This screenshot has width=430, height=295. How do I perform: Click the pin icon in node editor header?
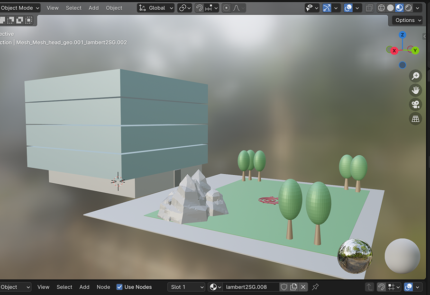[315, 287]
